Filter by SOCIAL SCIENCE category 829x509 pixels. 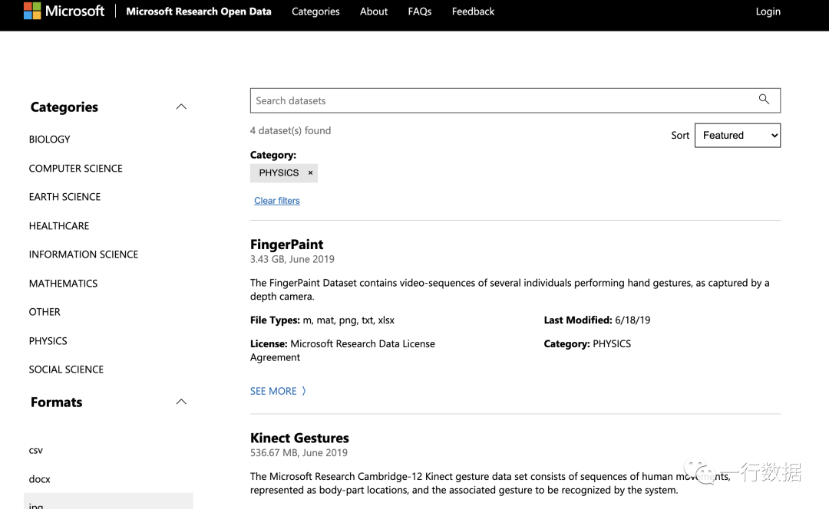coord(66,369)
